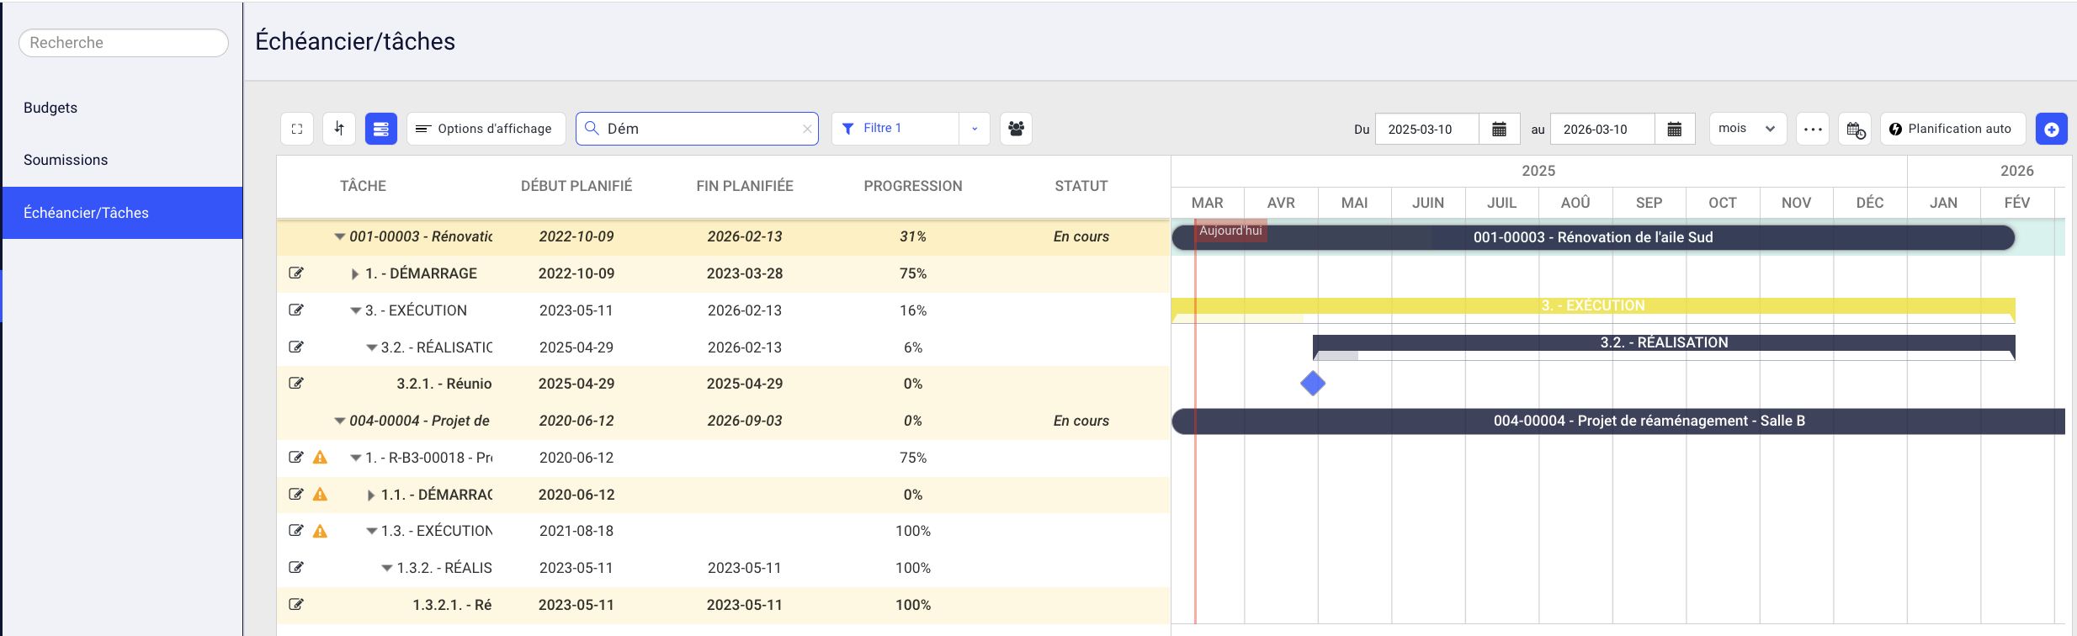Click the fullscreen expand icon in toolbar
Screen dimensions: 2077x636
coord(297,129)
